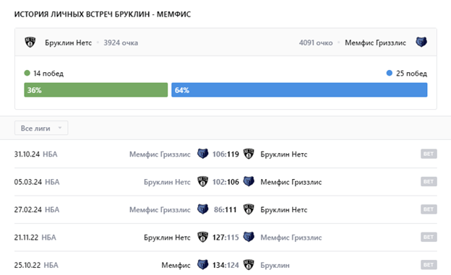Open the 127:115 match score

(225, 237)
